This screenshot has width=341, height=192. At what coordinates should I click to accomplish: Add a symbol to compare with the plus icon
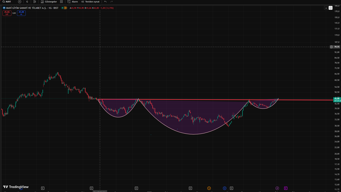tap(20, 2)
